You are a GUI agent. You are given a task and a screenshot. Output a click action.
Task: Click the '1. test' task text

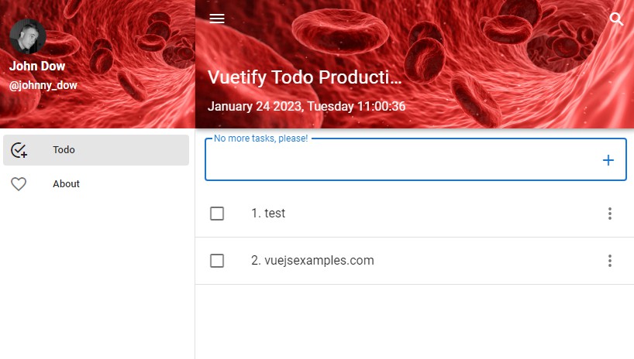tap(268, 214)
